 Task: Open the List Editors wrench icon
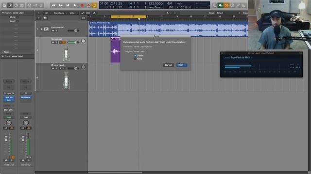tap(238, 5)
